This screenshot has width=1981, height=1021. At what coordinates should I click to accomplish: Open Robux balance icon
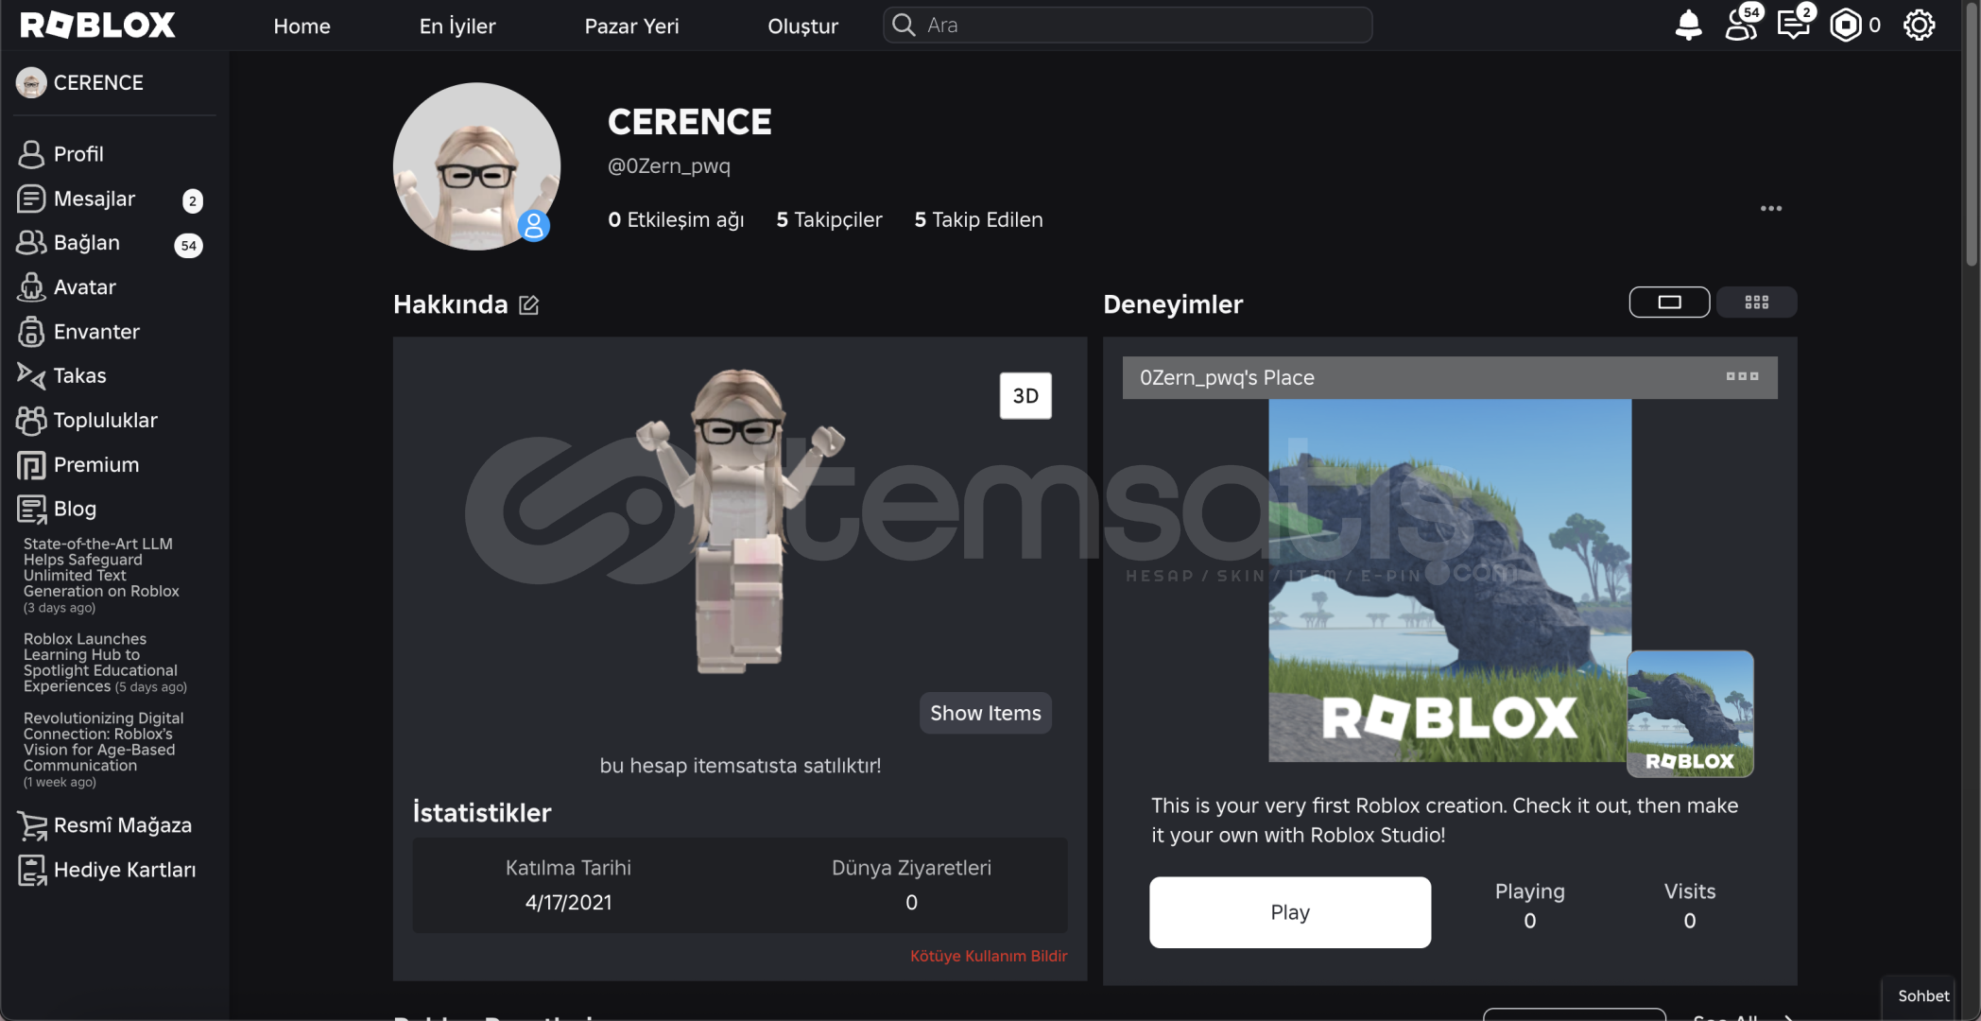1845,26
